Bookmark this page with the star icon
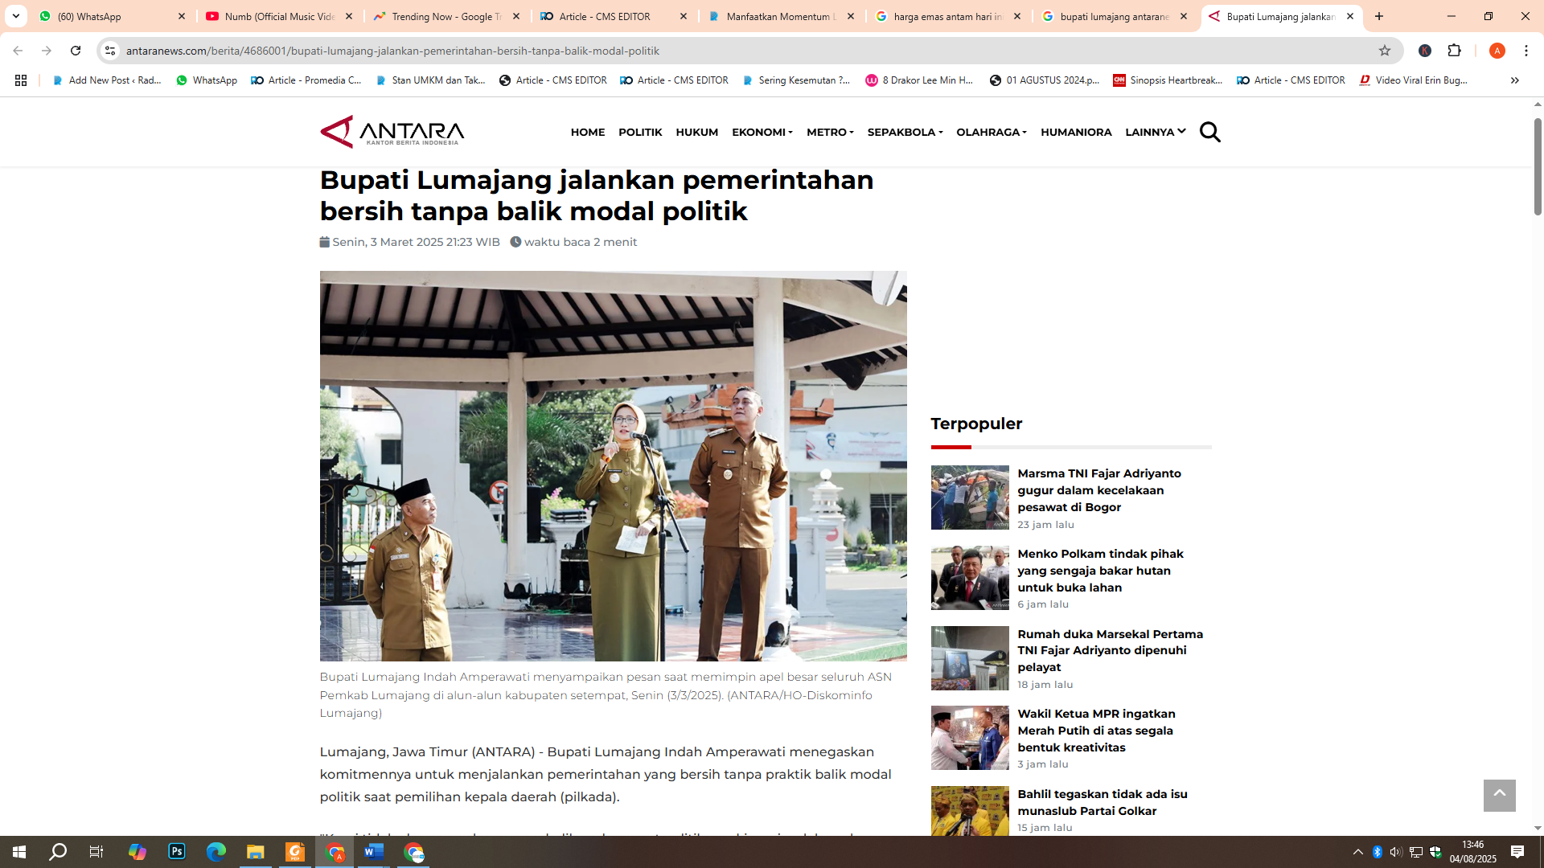Screen dimensions: 1544x868 1385,51
